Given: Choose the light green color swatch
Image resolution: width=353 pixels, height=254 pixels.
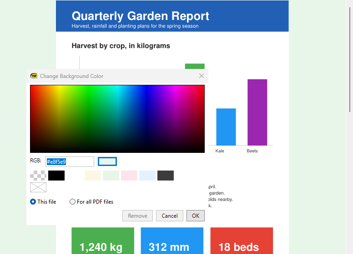Looking at the screenshot, I should coord(111,176).
